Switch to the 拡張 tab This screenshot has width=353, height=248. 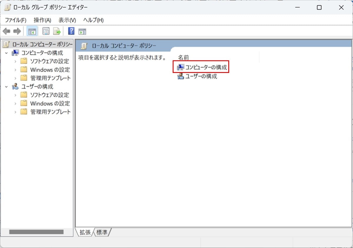[x=85, y=232]
